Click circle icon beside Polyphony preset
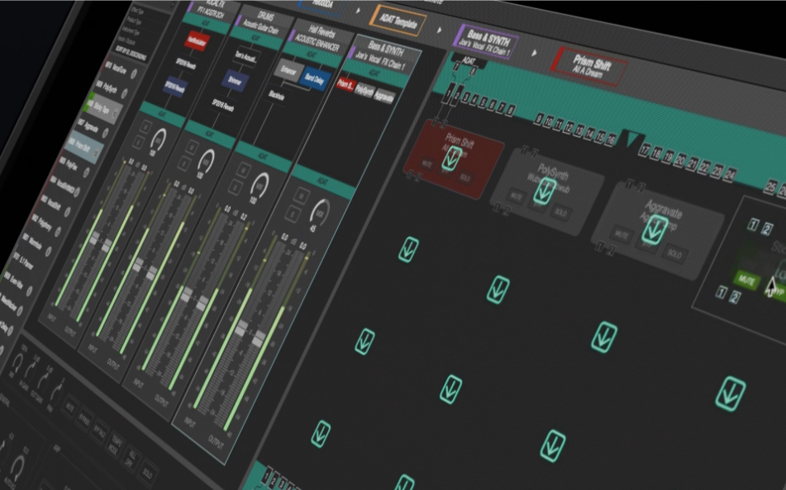The height and width of the screenshot is (490, 786). (58, 232)
